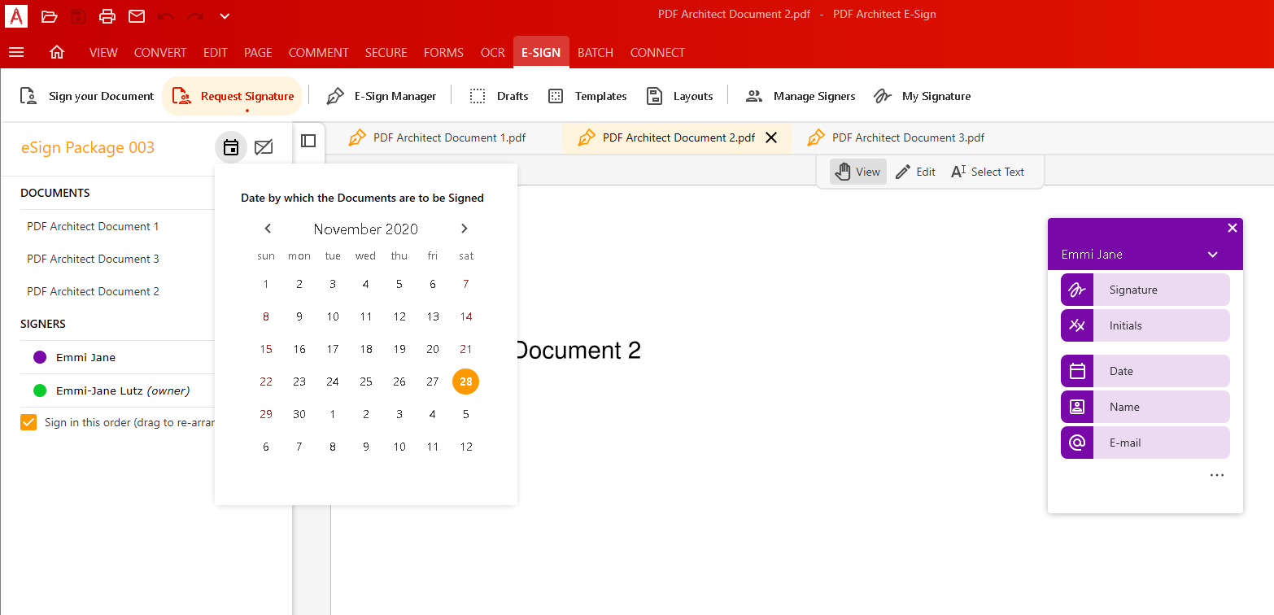
Task: Switch to the CONVERT ribbon tab
Action: [160, 52]
